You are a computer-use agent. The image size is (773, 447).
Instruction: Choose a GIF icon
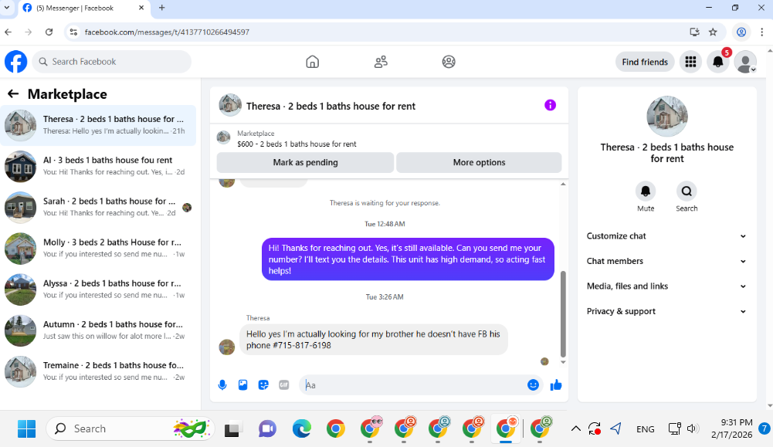284,385
